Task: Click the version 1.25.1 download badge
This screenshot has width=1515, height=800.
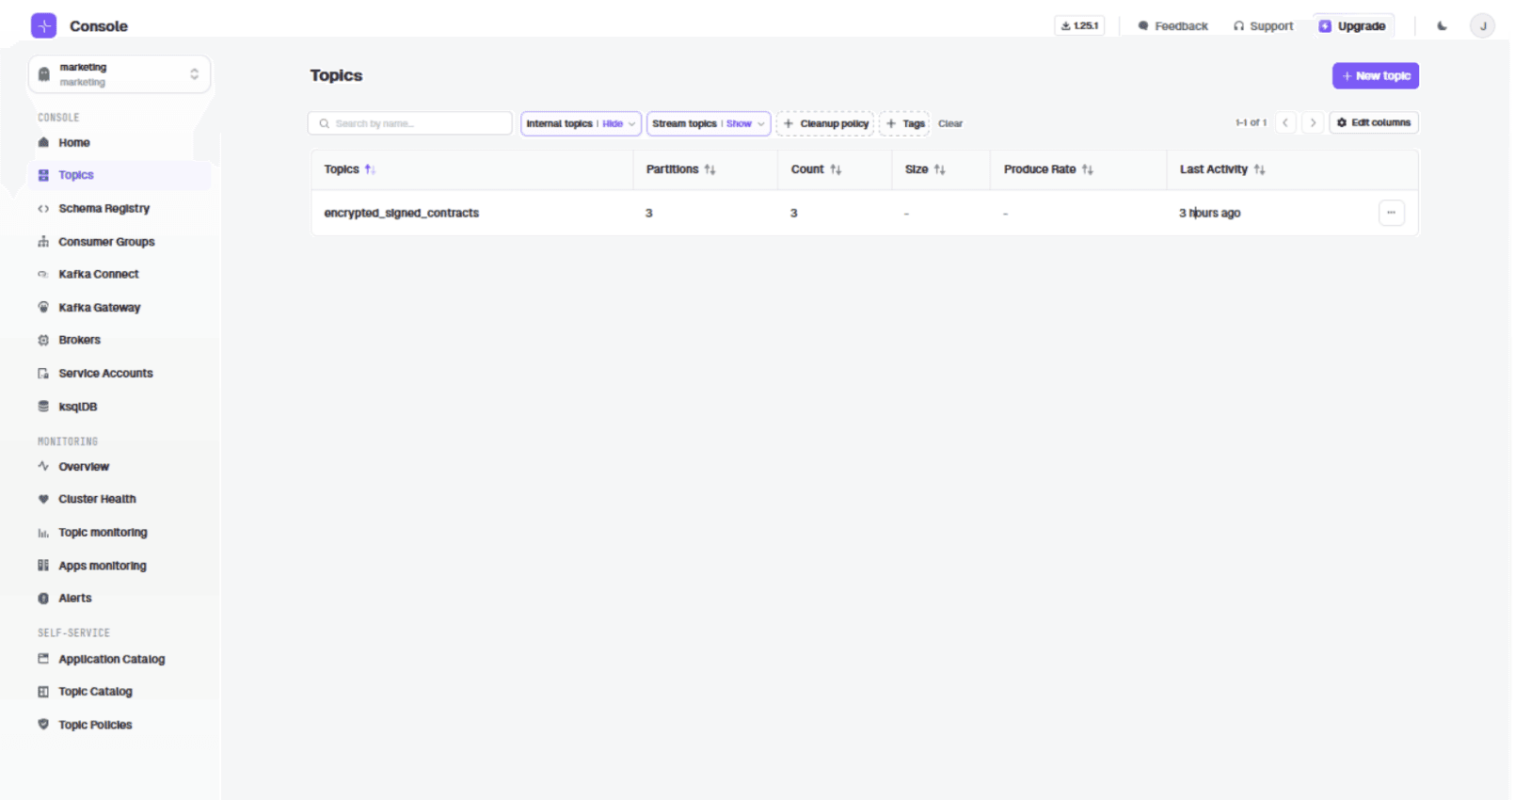Action: coord(1079,25)
